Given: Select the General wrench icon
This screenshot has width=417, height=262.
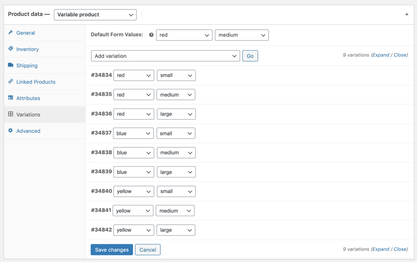Looking at the screenshot, I should 11,33.
